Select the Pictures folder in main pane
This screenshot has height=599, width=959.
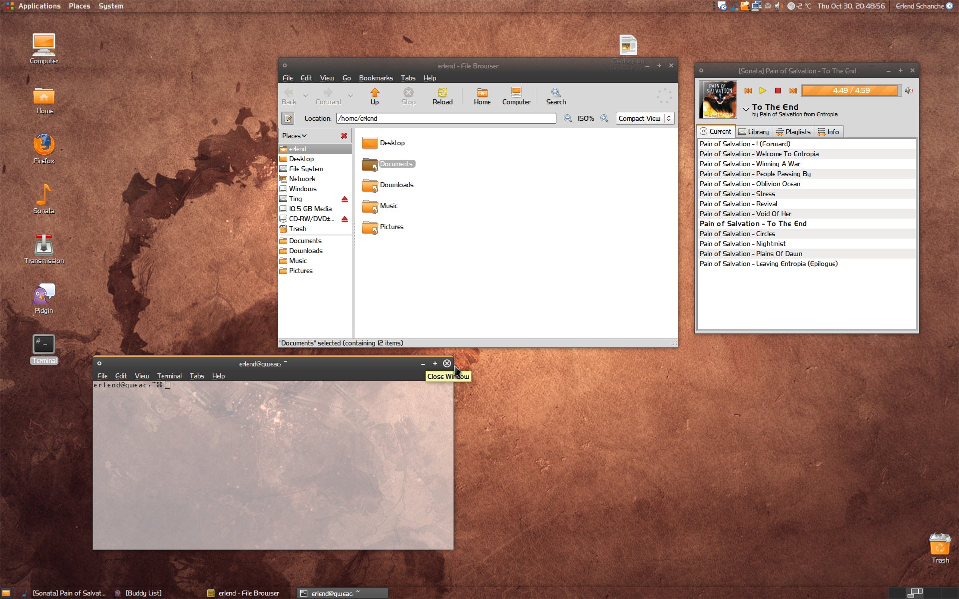click(x=383, y=227)
